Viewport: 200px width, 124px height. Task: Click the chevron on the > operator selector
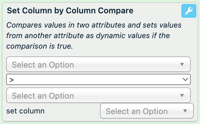[186, 80]
